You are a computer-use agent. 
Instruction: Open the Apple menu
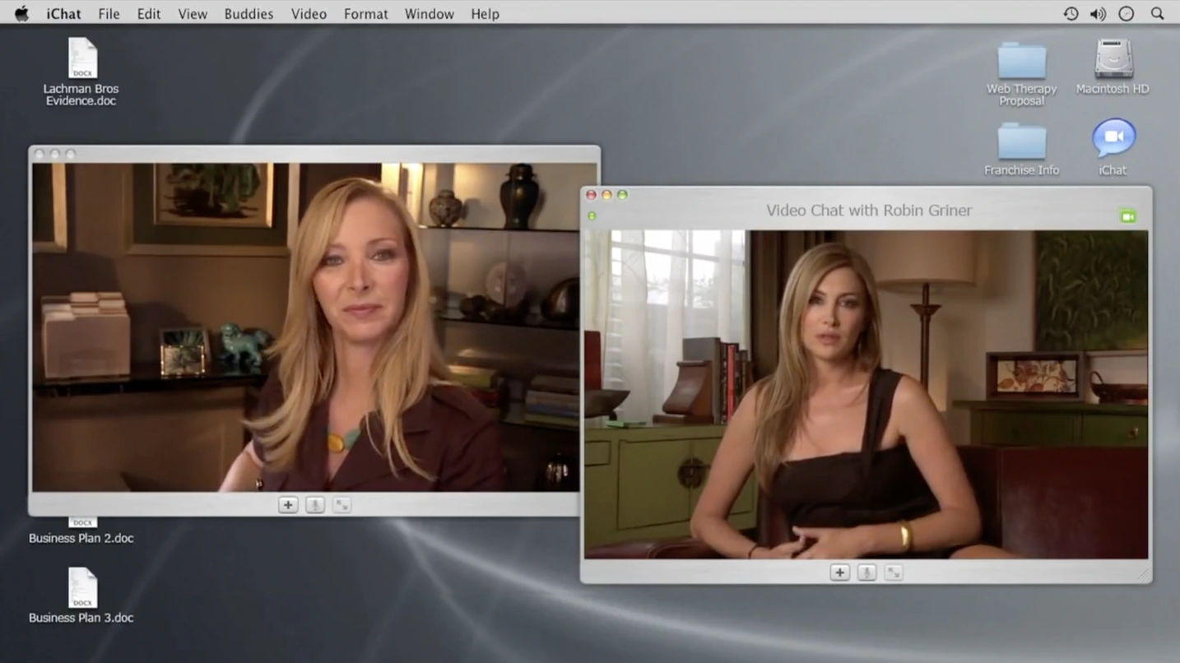coord(21,13)
